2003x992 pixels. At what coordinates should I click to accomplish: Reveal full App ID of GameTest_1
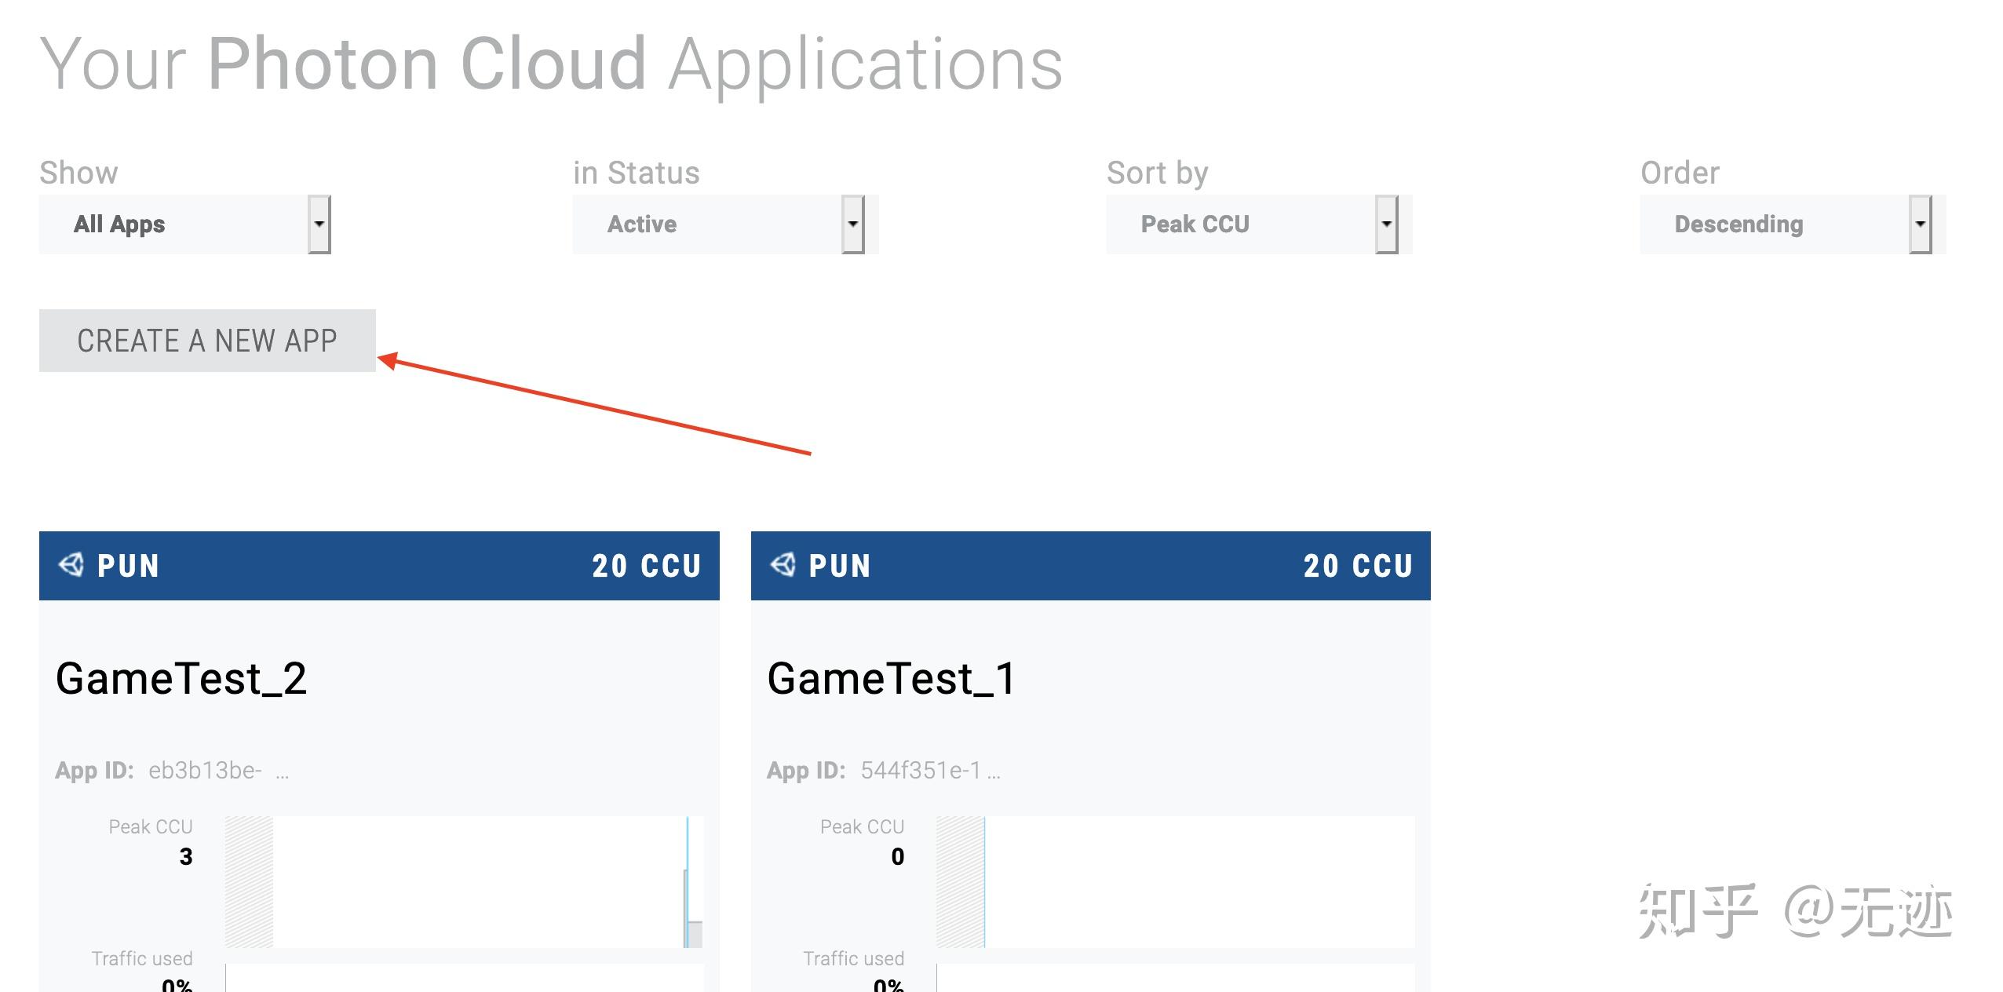pyautogui.click(x=994, y=771)
